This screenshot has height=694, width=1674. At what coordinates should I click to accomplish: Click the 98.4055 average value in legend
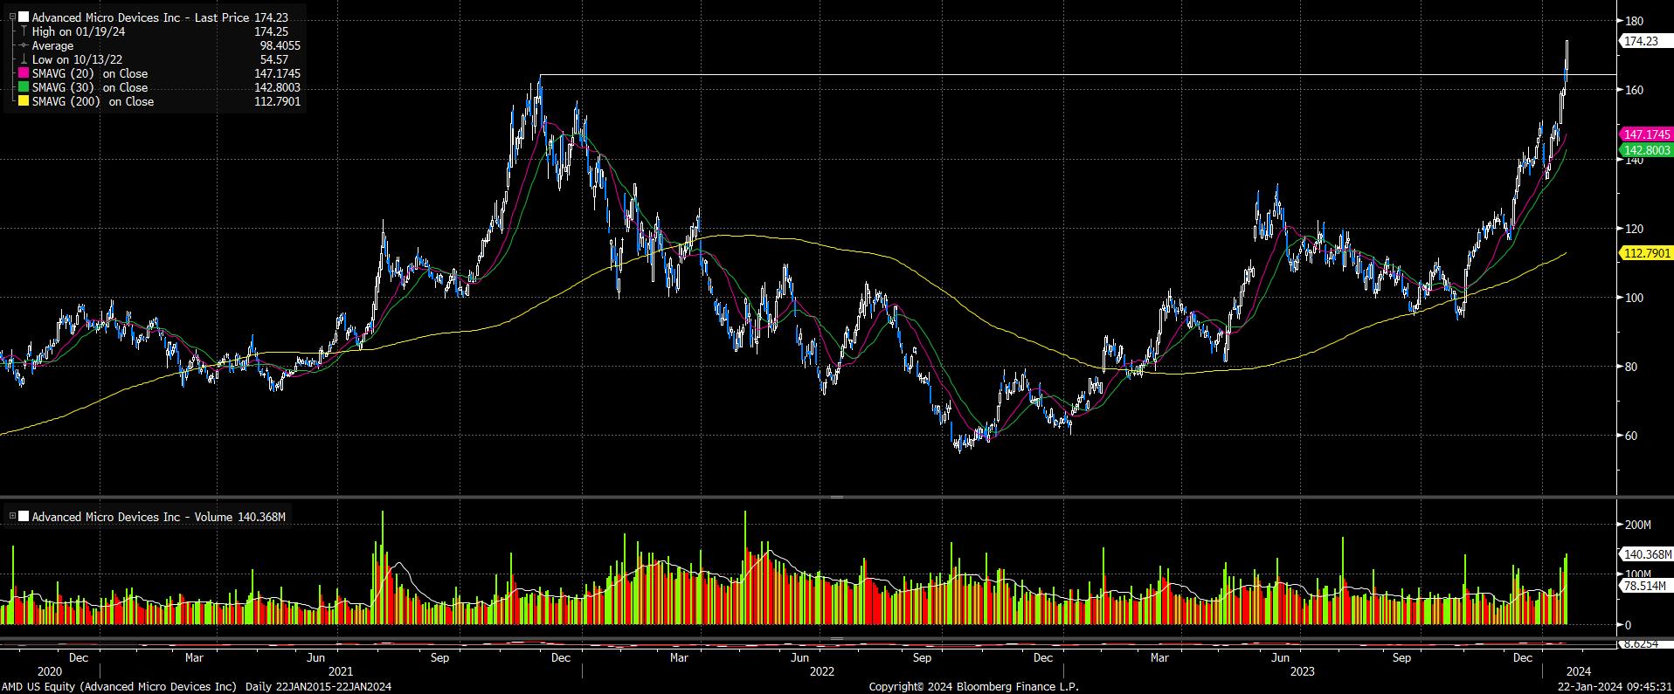click(280, 45)
